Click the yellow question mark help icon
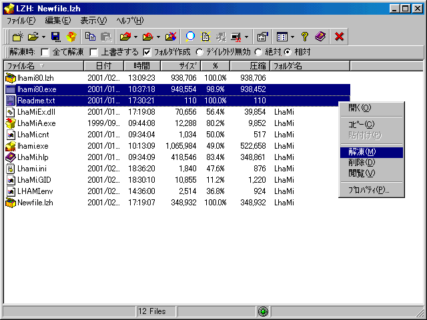The height and width of the screenshot is (320, 427). point(305,37)
